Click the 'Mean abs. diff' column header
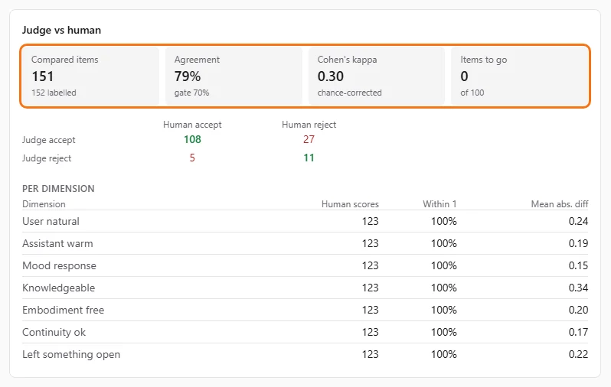This screenshot has height=387, width=611. (560, 204)
